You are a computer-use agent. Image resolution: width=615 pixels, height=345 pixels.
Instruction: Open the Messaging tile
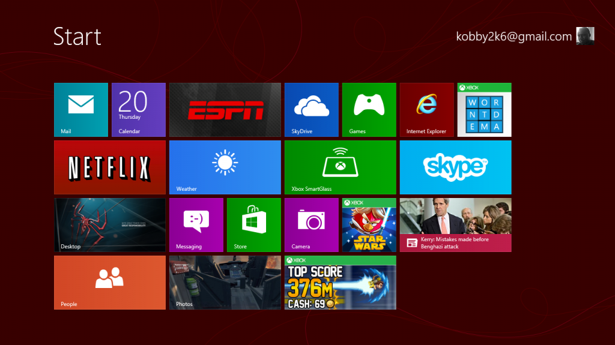(x=196, y=225)
